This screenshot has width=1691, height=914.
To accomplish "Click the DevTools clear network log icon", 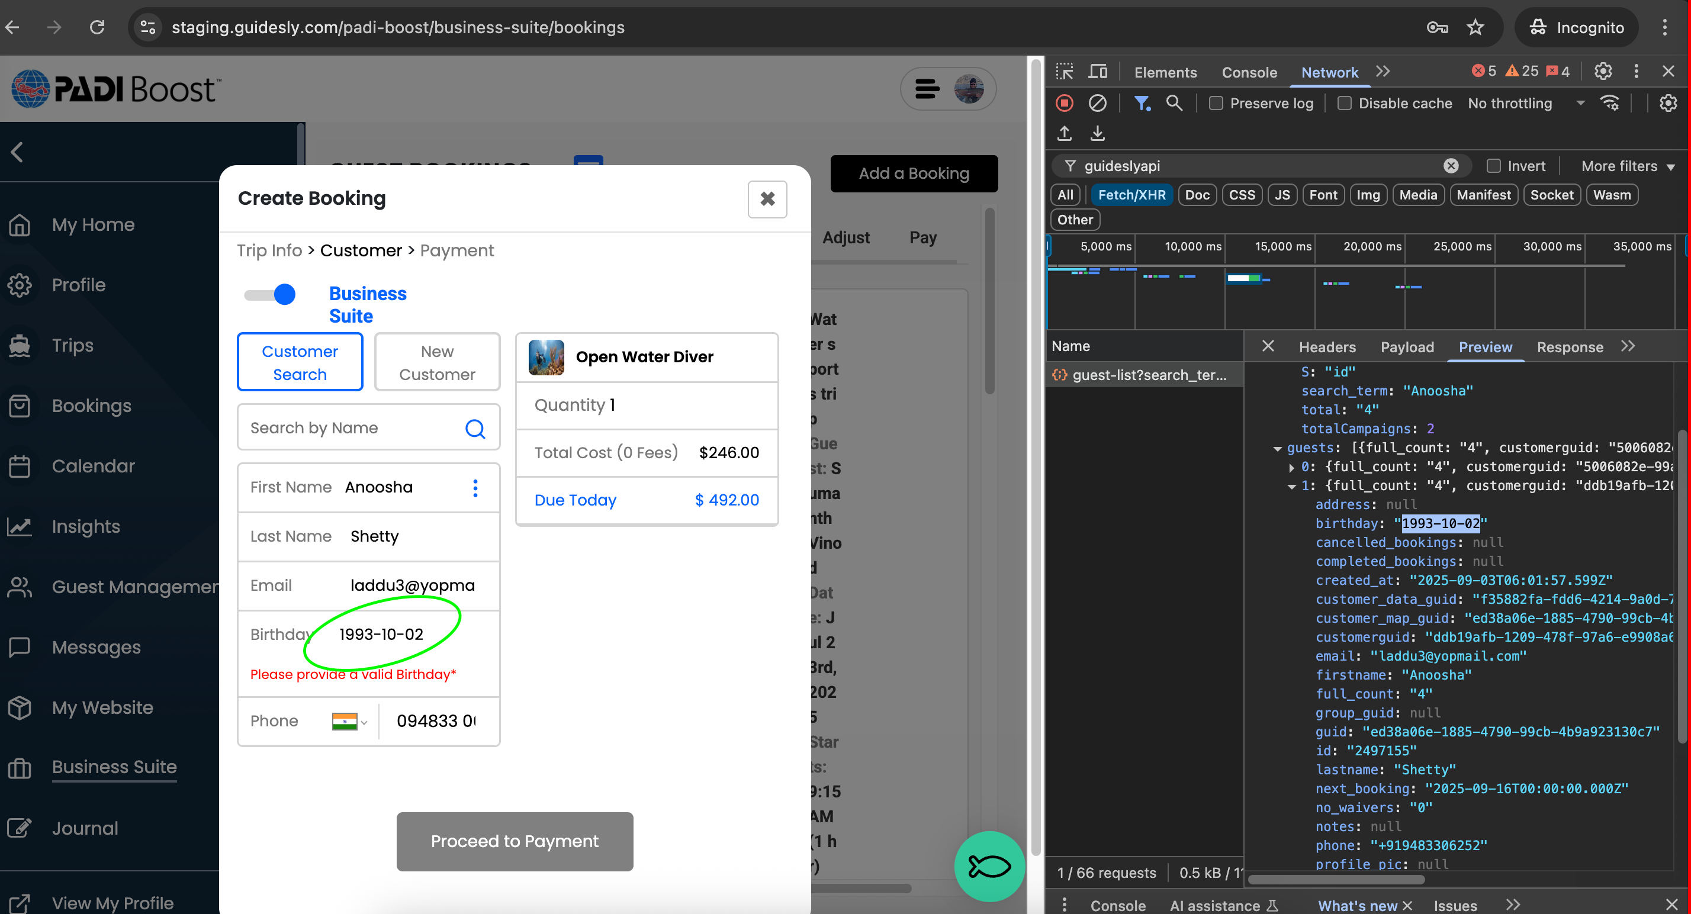I will [x=1097, y=103].
